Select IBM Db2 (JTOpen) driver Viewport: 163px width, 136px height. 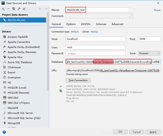point(19,103)
